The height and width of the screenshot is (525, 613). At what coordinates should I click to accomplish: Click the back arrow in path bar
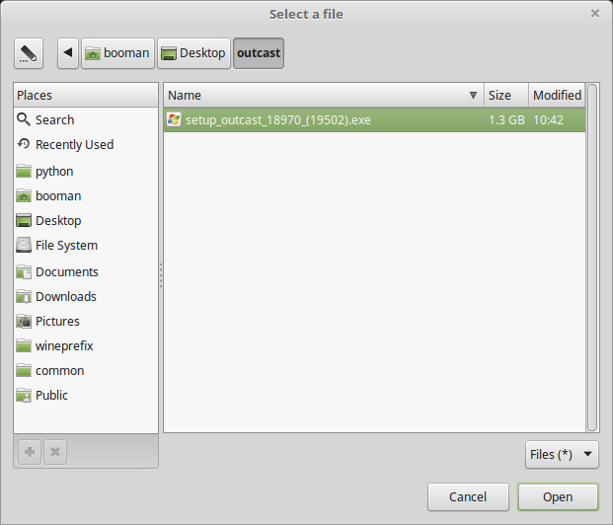(68, 53)
